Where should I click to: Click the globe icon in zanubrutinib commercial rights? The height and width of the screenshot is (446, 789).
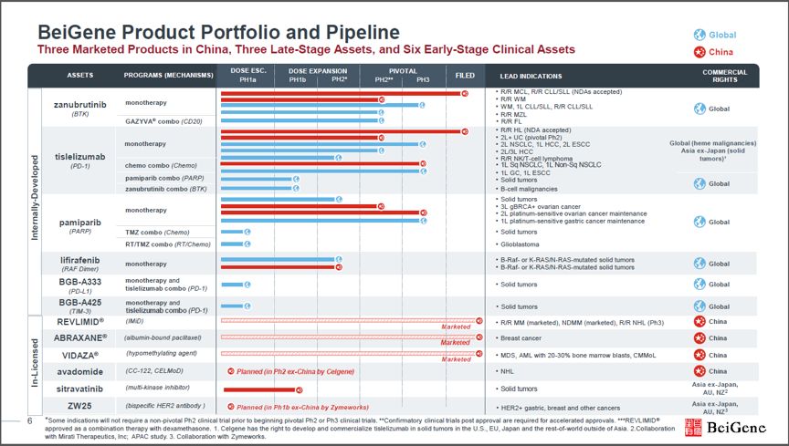tap(700, 109)
